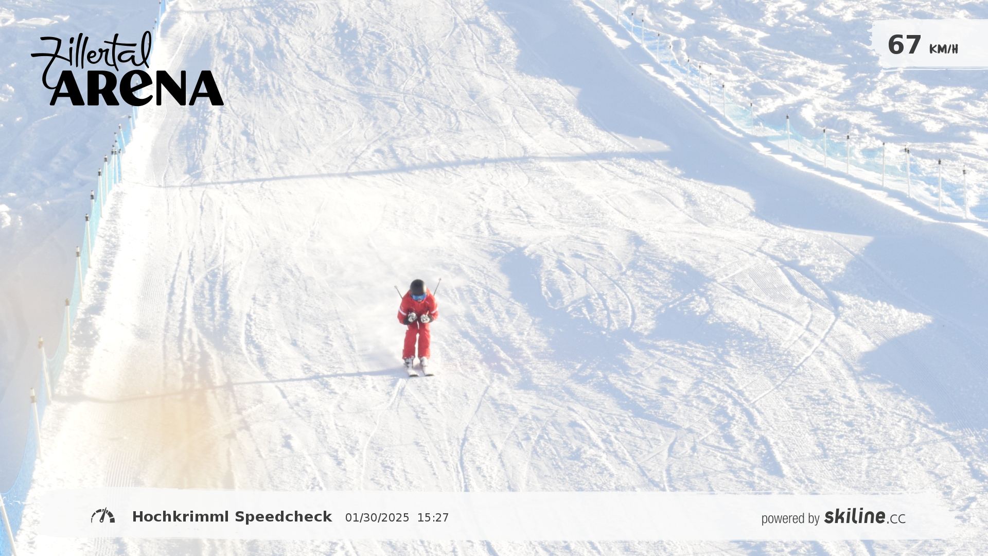Click the 01/30/2025 date label
The width and height of the screenshot is (988, 556).
pos(377,518)
